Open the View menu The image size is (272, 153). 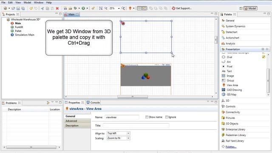(18, 3)
